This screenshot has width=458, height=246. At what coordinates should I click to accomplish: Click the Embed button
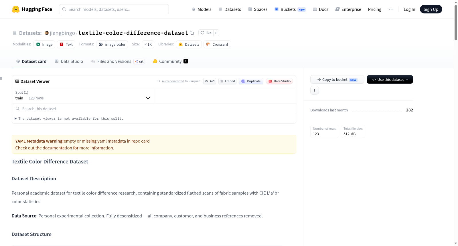point(227,81)
